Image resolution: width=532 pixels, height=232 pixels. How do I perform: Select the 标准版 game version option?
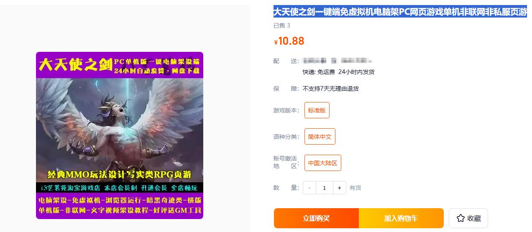point(317,110)
